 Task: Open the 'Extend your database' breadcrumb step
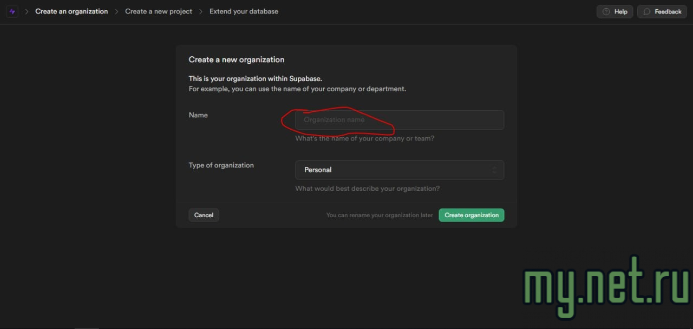[244, 11]
